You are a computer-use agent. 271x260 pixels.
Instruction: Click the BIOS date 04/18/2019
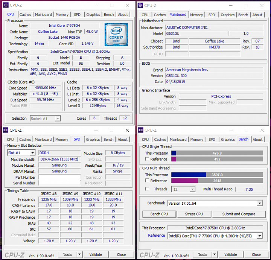[214, 82]
